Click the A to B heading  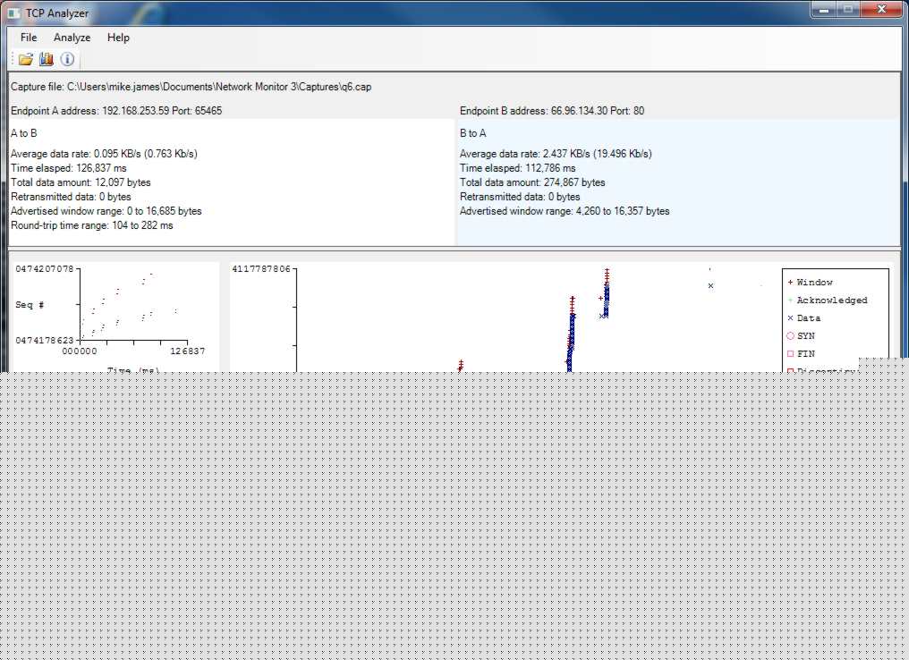pos(24,133)
